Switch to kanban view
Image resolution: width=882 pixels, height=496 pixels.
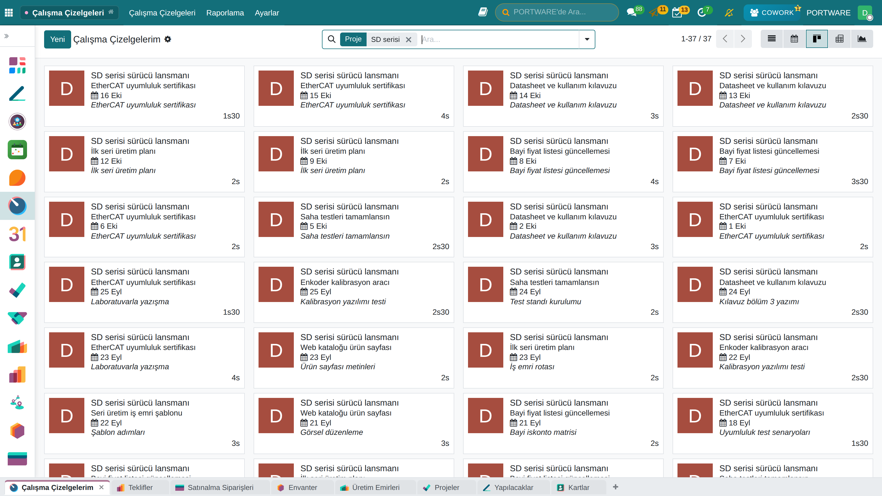tap(817, 39)
